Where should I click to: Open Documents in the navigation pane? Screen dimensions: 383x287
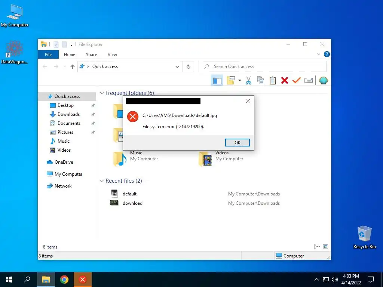69,123
